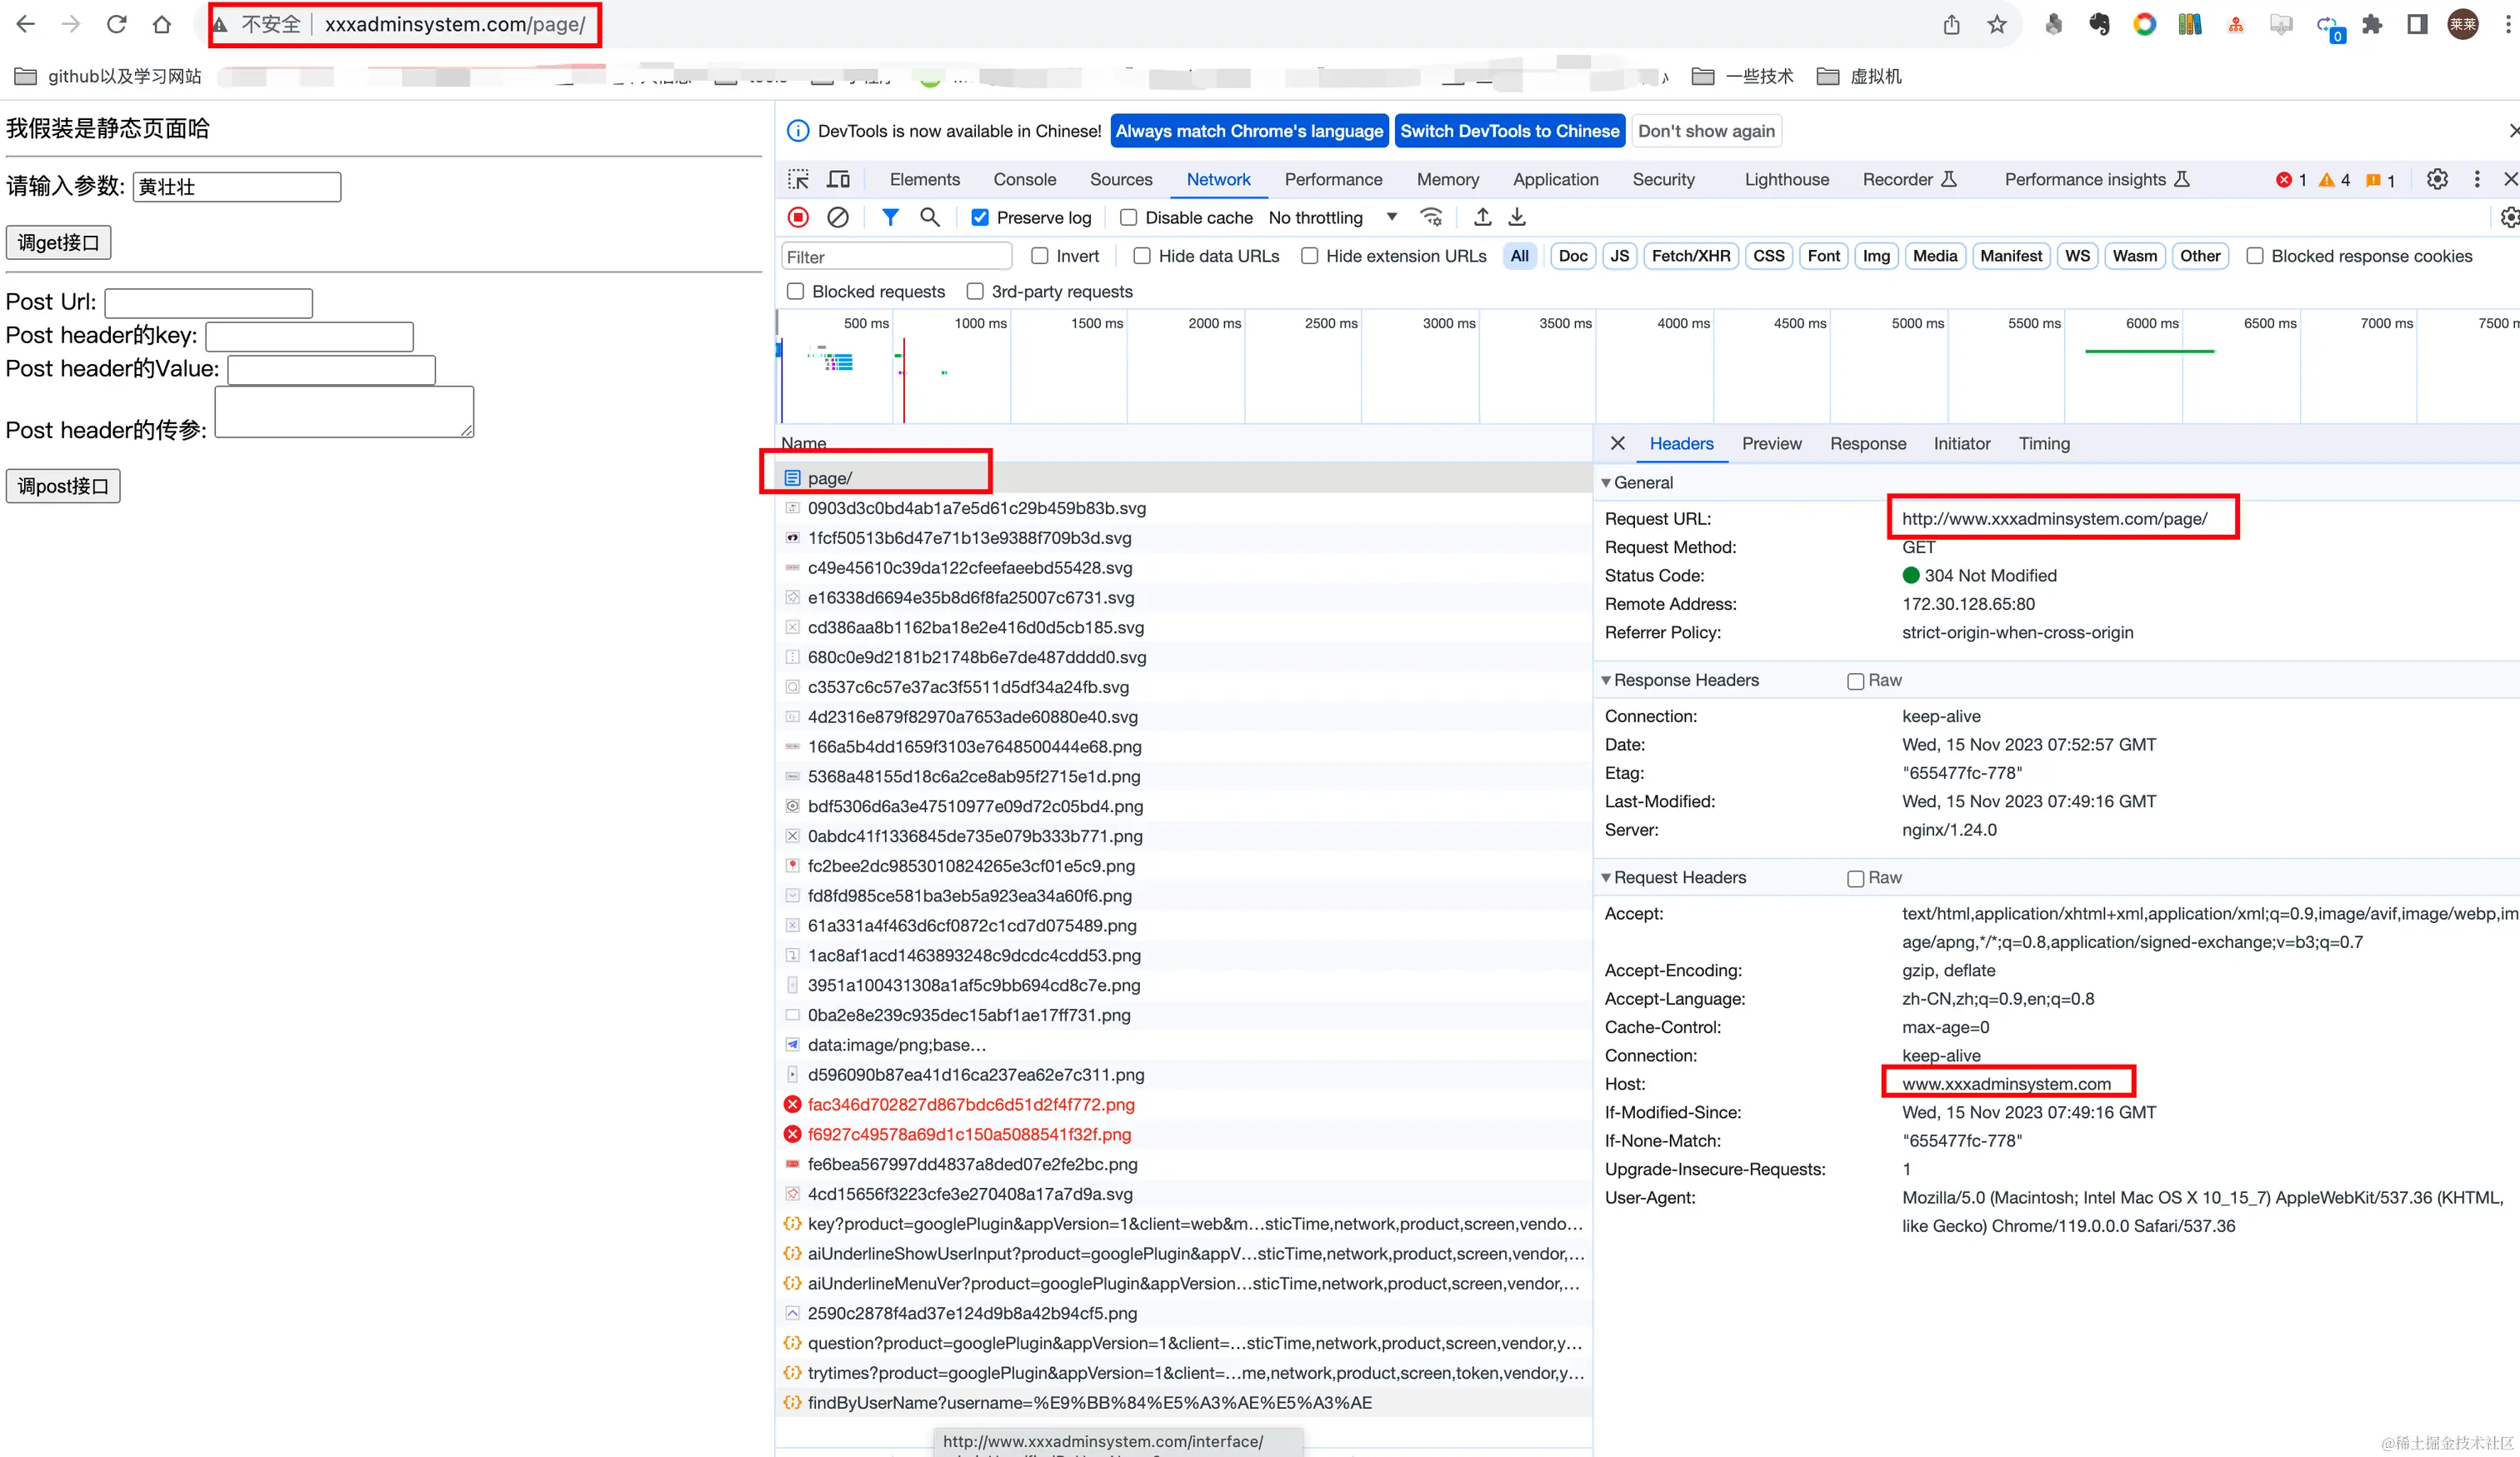Image resolution: width=2520 pixels, height=1457 pixels.
Task: Stop recording network log
Action: click(x=798, y=217)
